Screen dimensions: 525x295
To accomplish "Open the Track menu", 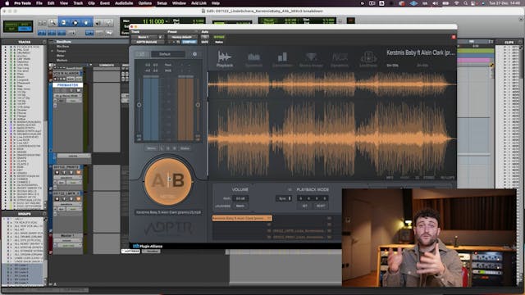I will [x=78, y=3].
